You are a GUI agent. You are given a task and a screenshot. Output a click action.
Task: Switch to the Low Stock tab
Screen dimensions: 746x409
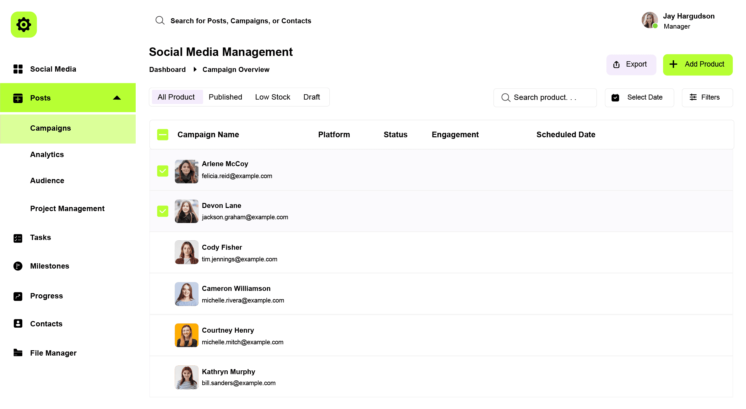[x=272, y=97]
